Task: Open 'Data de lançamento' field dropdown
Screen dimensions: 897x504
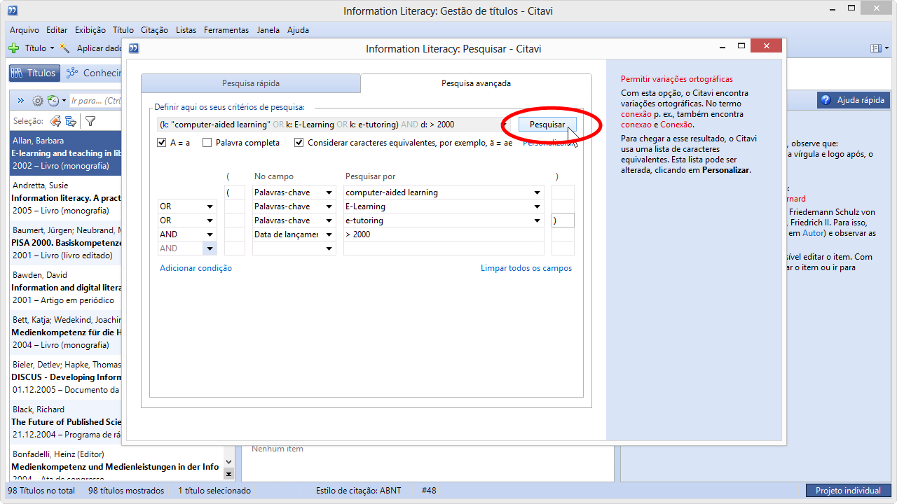Action: click(329, 234)
